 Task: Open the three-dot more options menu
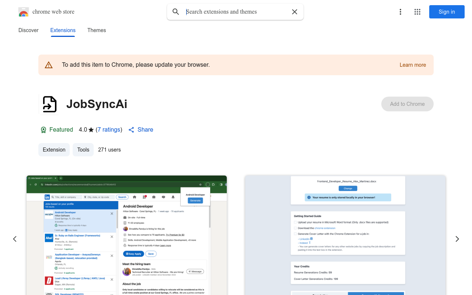pos(400,12)
